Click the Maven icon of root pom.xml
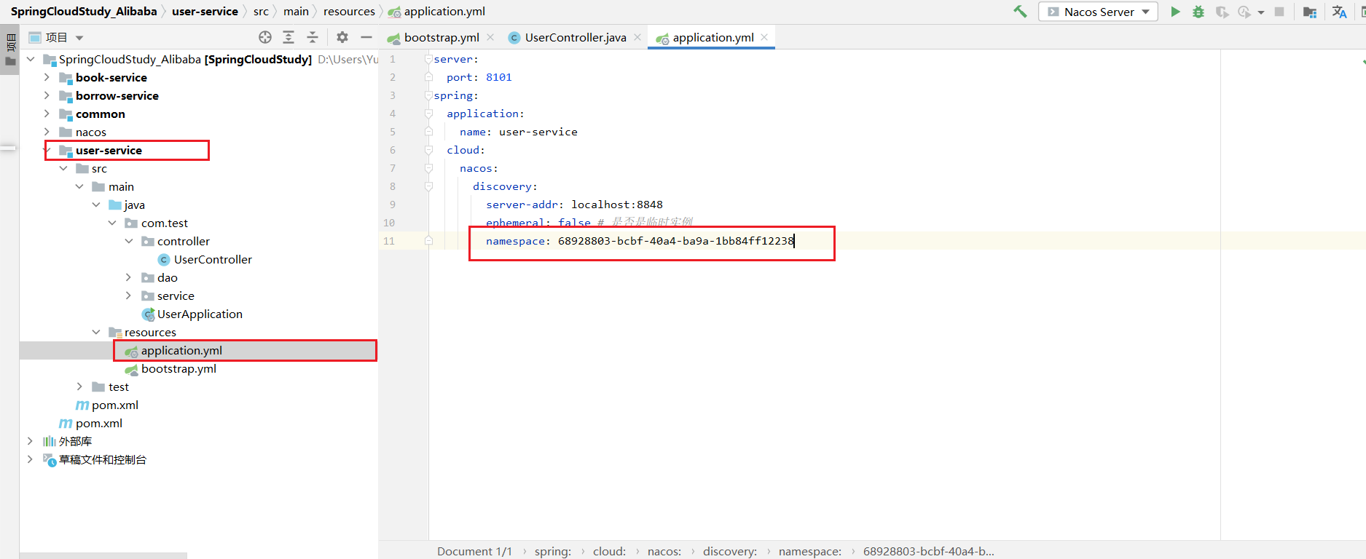 [66, 424]
